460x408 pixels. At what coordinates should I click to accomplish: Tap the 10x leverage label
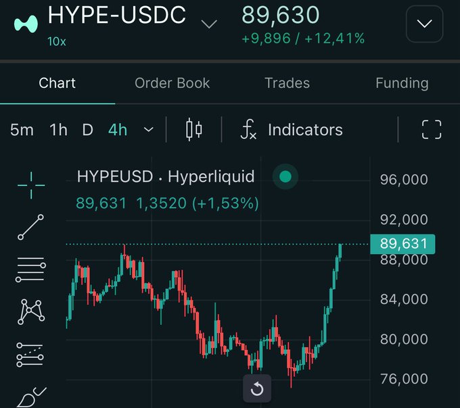tap(57, 41)
